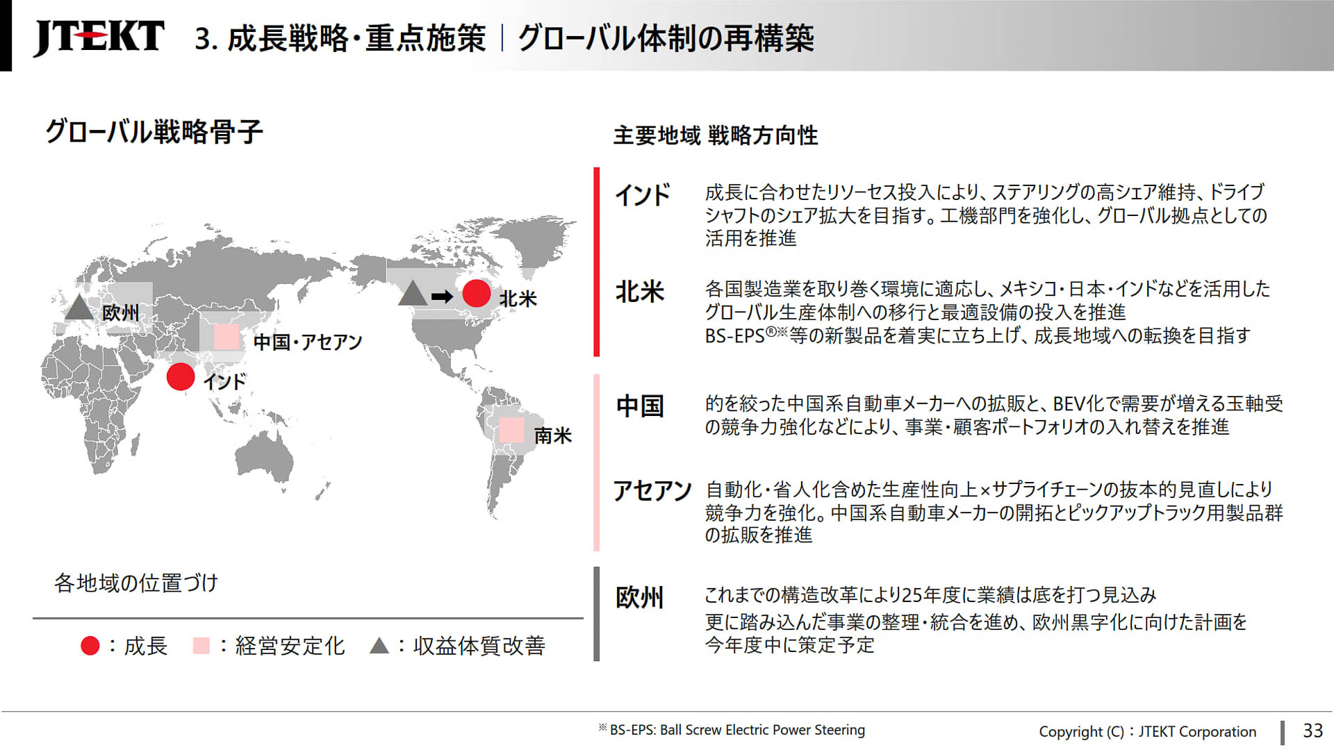Select the 中国 region heading
This screenshot has width=1334, height=750.
(640, 406)
